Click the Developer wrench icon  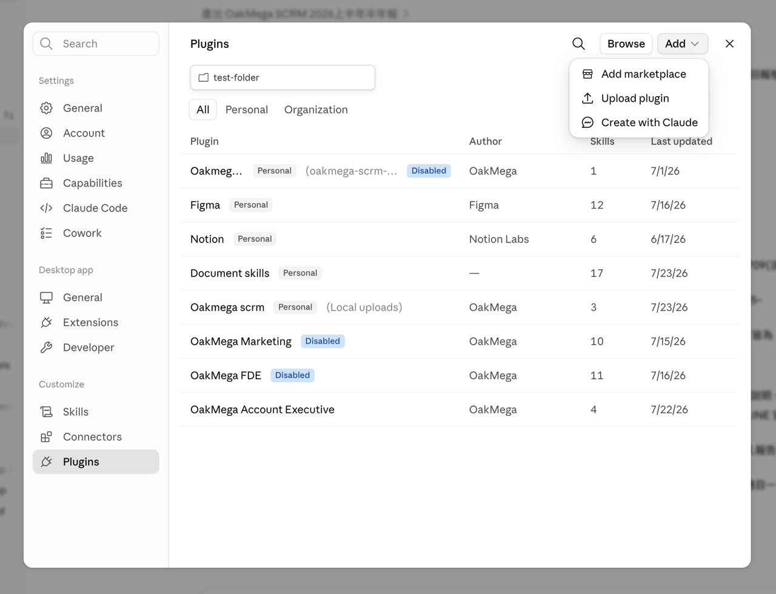tap(46, 347)
